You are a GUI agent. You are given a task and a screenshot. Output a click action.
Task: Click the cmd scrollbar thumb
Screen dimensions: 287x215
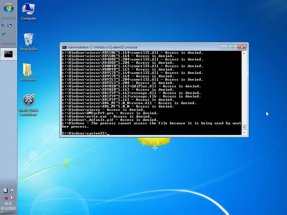(x=244, y=127)
